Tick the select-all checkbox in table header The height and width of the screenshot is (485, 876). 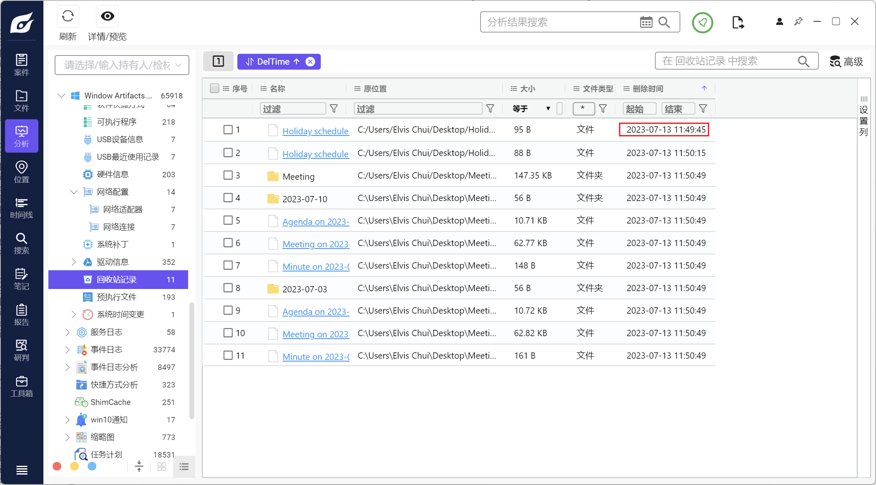(214, 88)
